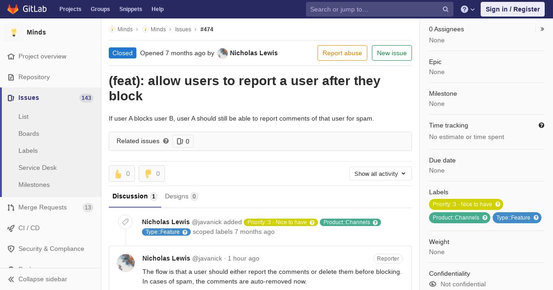This screenshot has width=553, height=290.
Task: Click the Search or jump to field
Action: click(380, 9)
